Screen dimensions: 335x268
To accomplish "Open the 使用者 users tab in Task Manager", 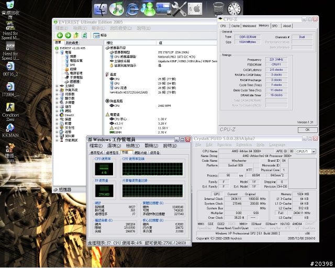I will pyautogui.click(x=155, y=153).
